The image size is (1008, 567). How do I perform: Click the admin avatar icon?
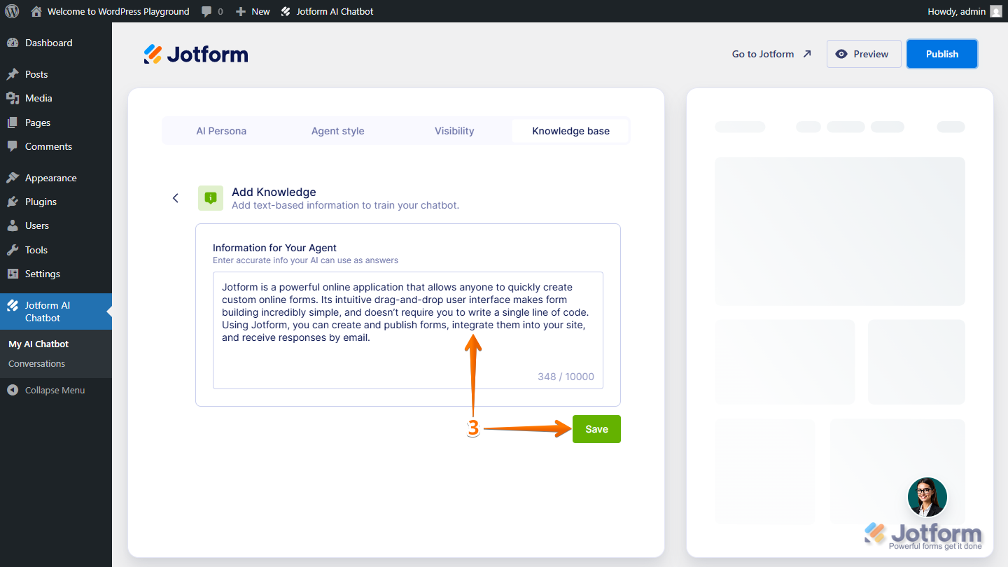(996, 11)
